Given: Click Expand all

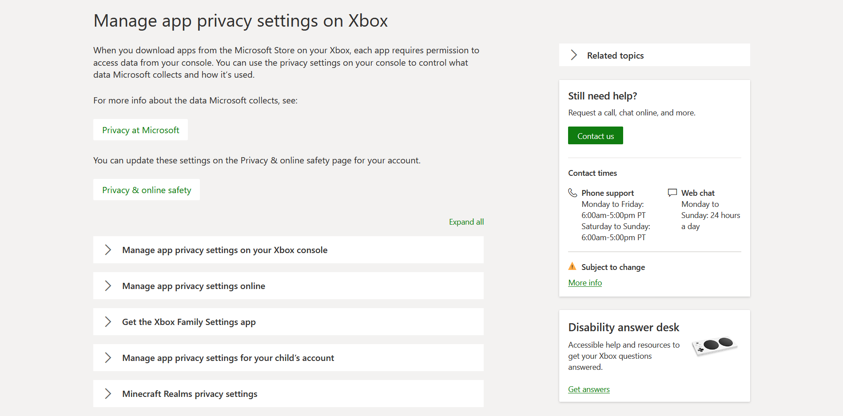Looking at the screenshot, I should coord(466,222).
